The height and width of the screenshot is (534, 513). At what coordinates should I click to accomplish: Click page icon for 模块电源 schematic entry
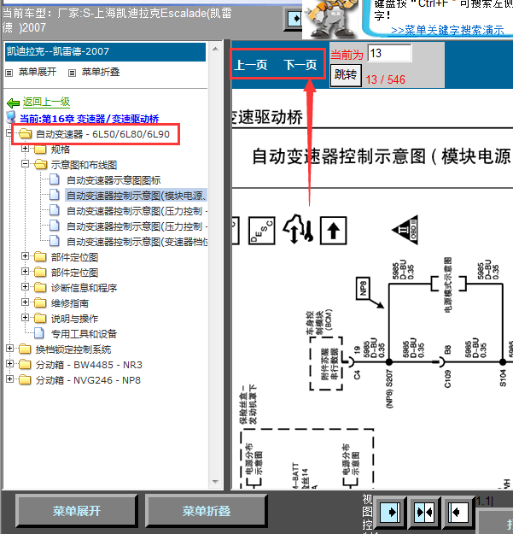(x=55, y=195)
